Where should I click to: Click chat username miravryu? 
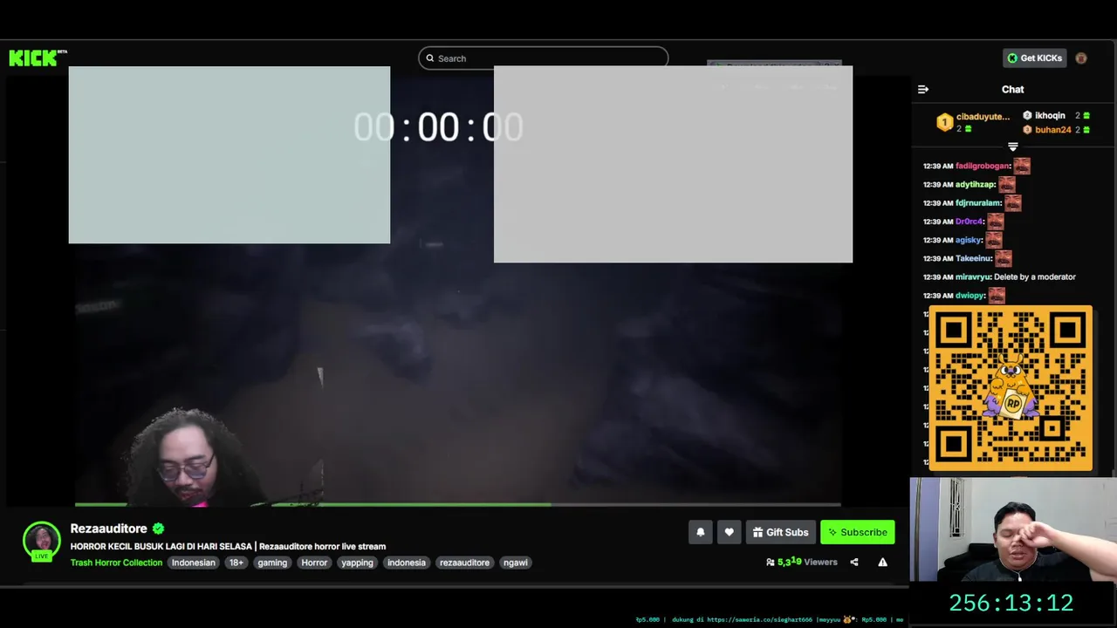coord(973,276)
